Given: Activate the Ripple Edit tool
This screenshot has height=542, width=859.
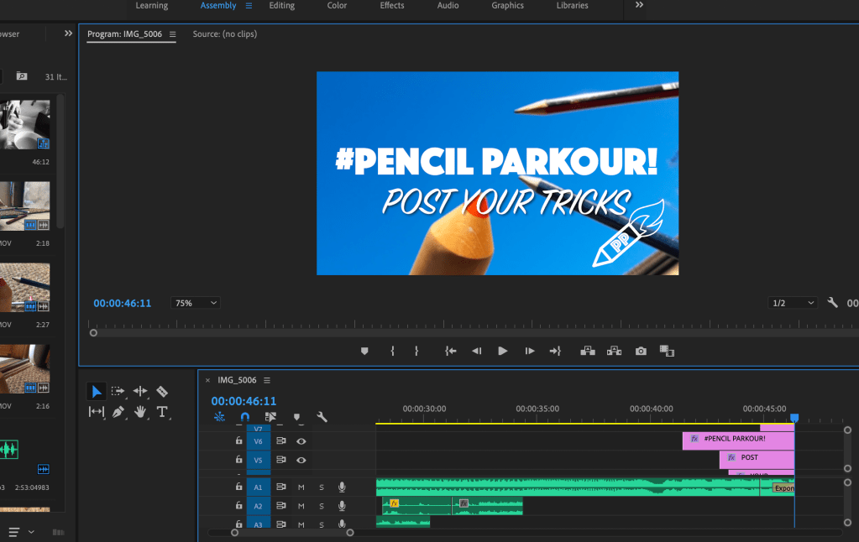Looking at the screenshot, I should point(140,391).
